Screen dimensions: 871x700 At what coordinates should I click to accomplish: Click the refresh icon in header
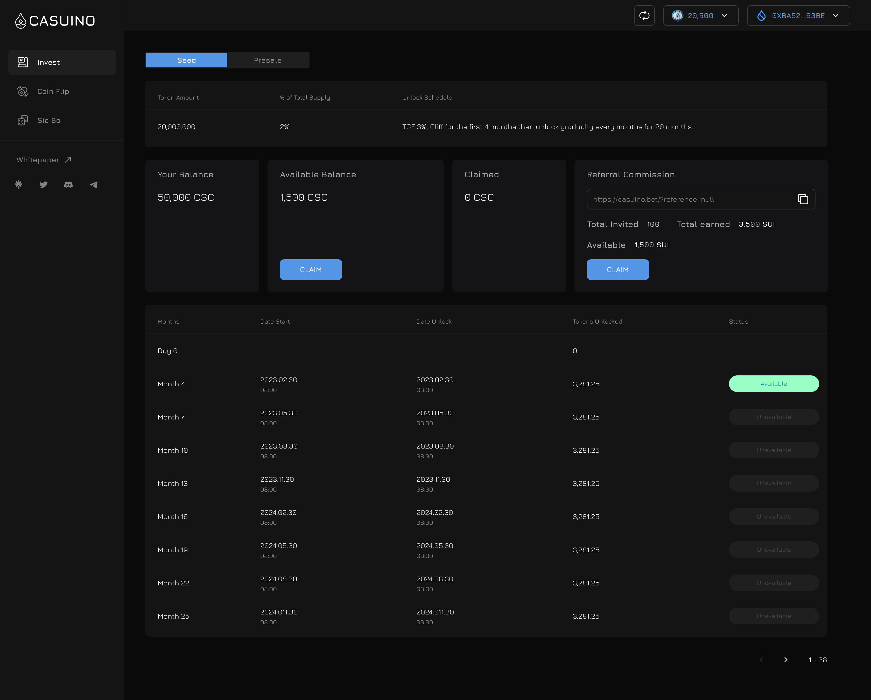[x=644, y=16]
